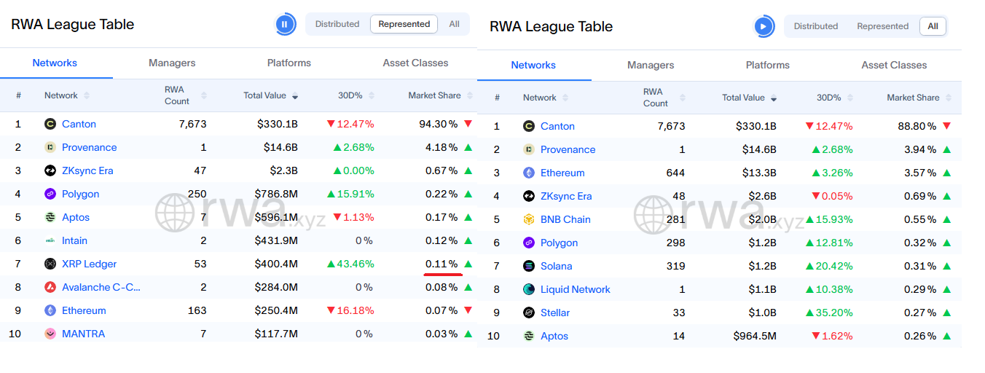
Task: Click Liquid Network logo icon
Action: (529, 289)
